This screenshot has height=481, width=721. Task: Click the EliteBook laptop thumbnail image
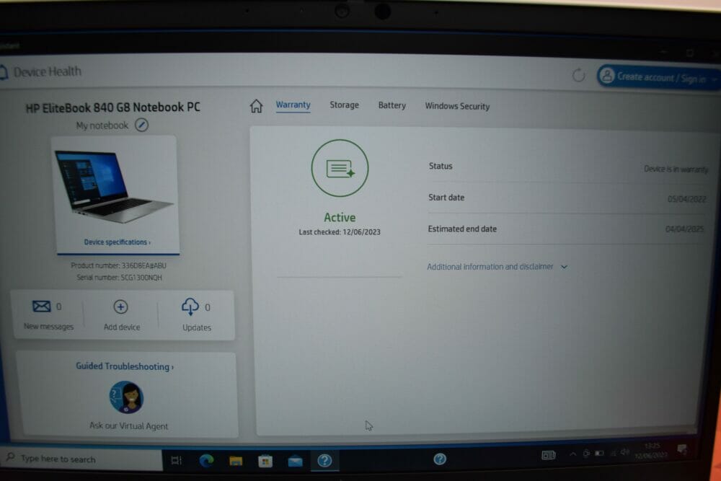(x=115, y=188)
